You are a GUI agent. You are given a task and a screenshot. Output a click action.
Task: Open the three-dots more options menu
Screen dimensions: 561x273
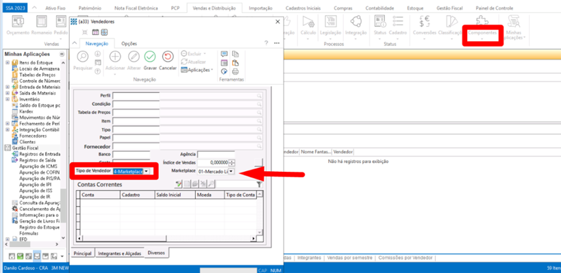click(276, 43)
